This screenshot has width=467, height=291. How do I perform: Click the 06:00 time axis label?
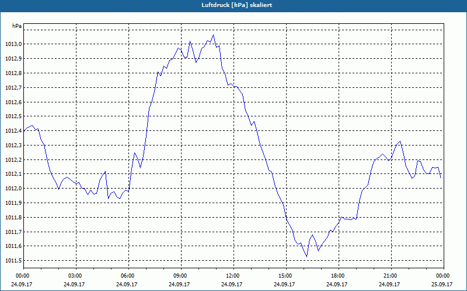click(x=128, y=276)
